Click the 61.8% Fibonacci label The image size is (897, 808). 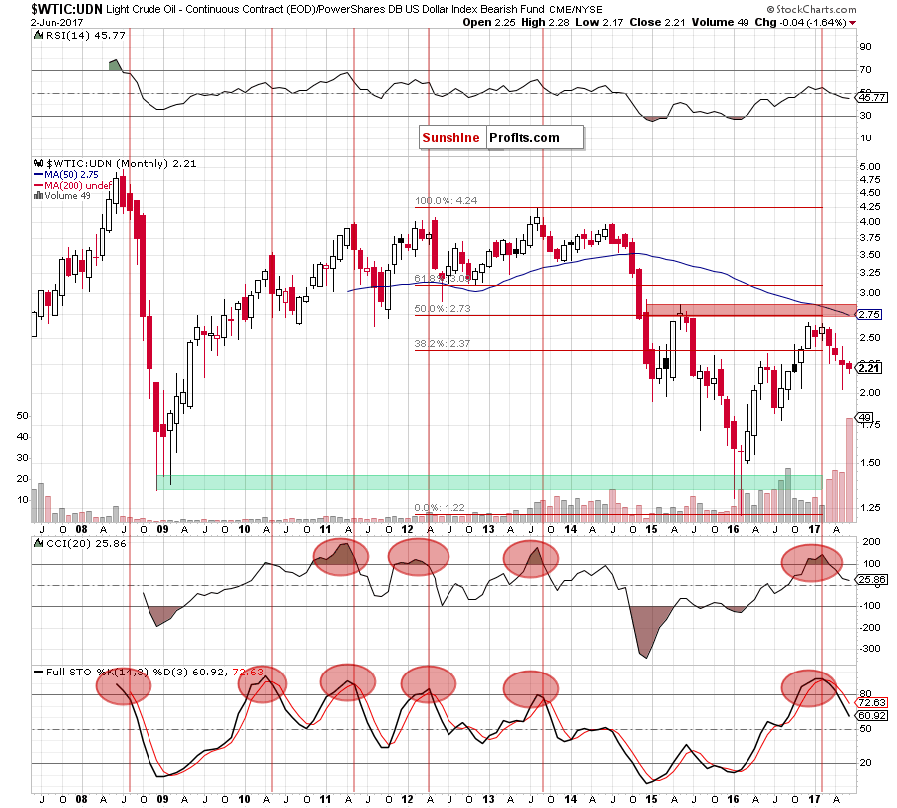coord(443,279)
